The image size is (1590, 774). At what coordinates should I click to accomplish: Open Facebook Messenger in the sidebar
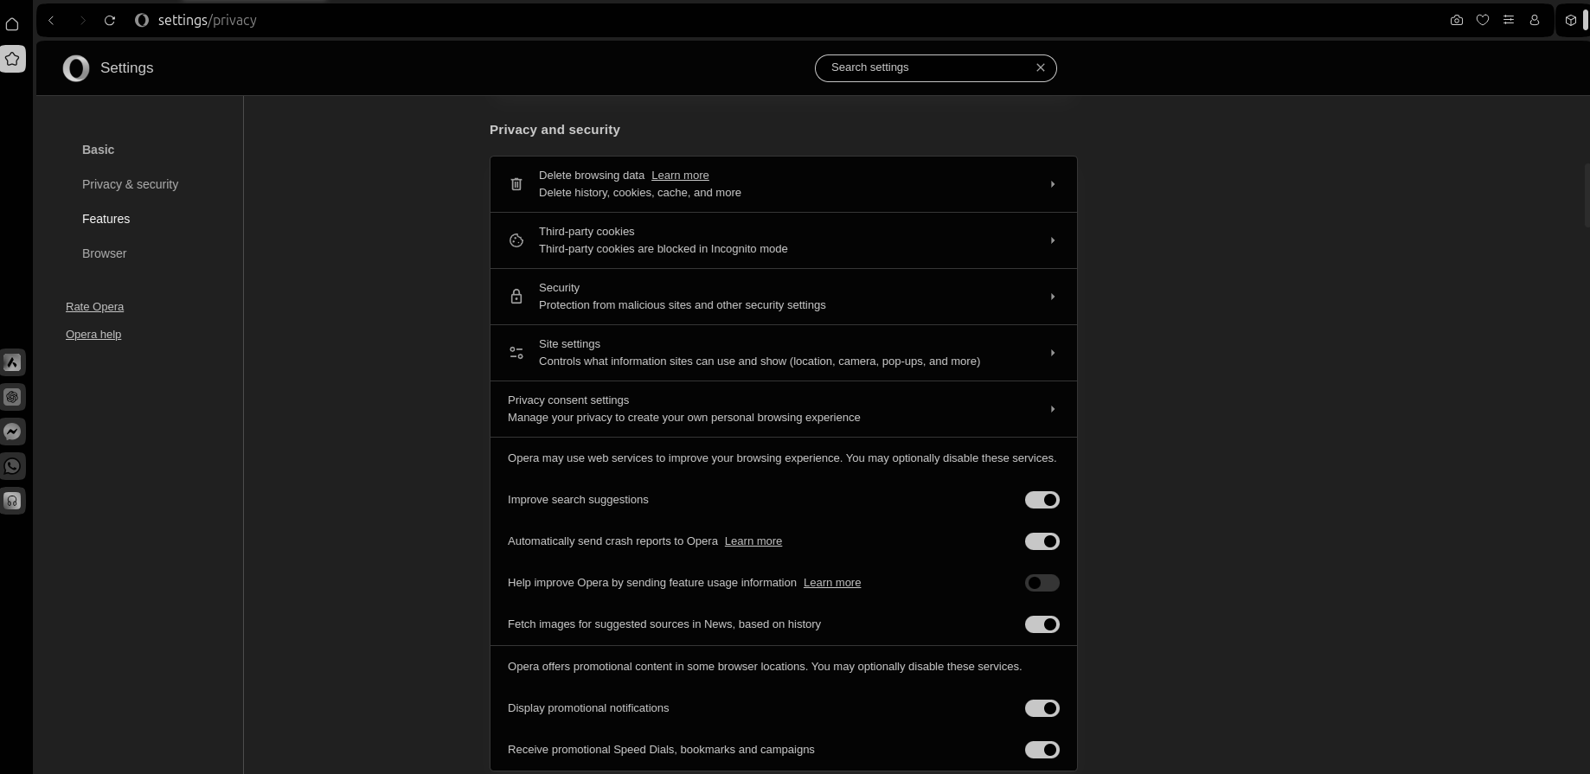(12, 432)
